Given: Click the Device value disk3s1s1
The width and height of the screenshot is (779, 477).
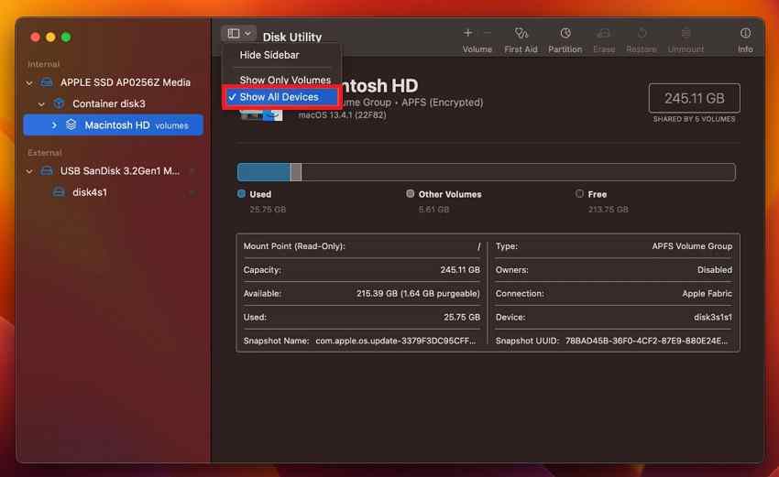Looking at the screenshot, I should tap(713, 317).
